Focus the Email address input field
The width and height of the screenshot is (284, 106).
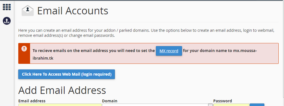click(x=60, y=105)
